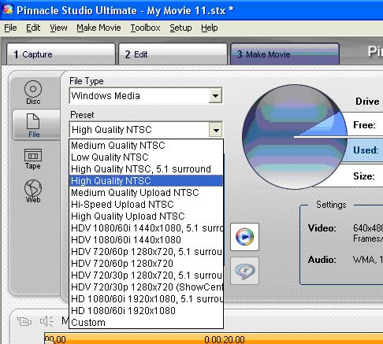Click the Used drive space label

[366, 150]
